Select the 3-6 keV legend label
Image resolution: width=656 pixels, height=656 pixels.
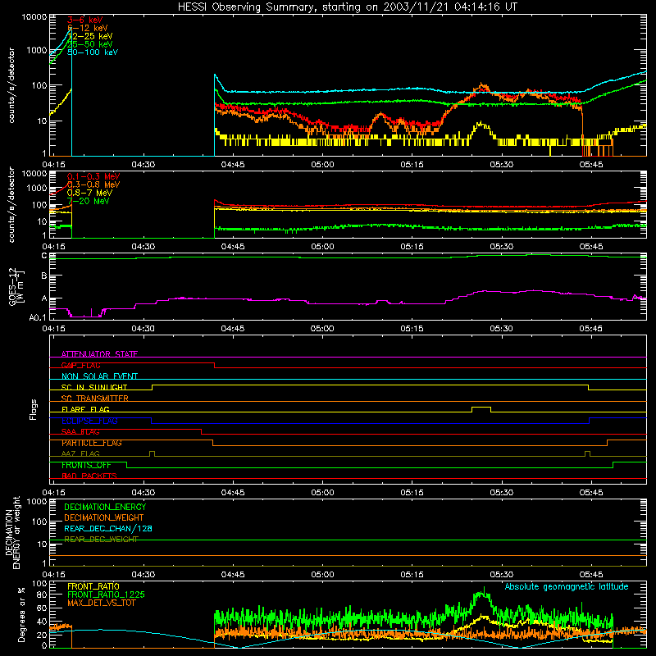point(85,20)
